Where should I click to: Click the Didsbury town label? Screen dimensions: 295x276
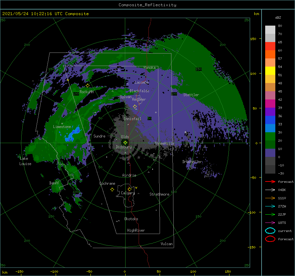click(124, 147)
